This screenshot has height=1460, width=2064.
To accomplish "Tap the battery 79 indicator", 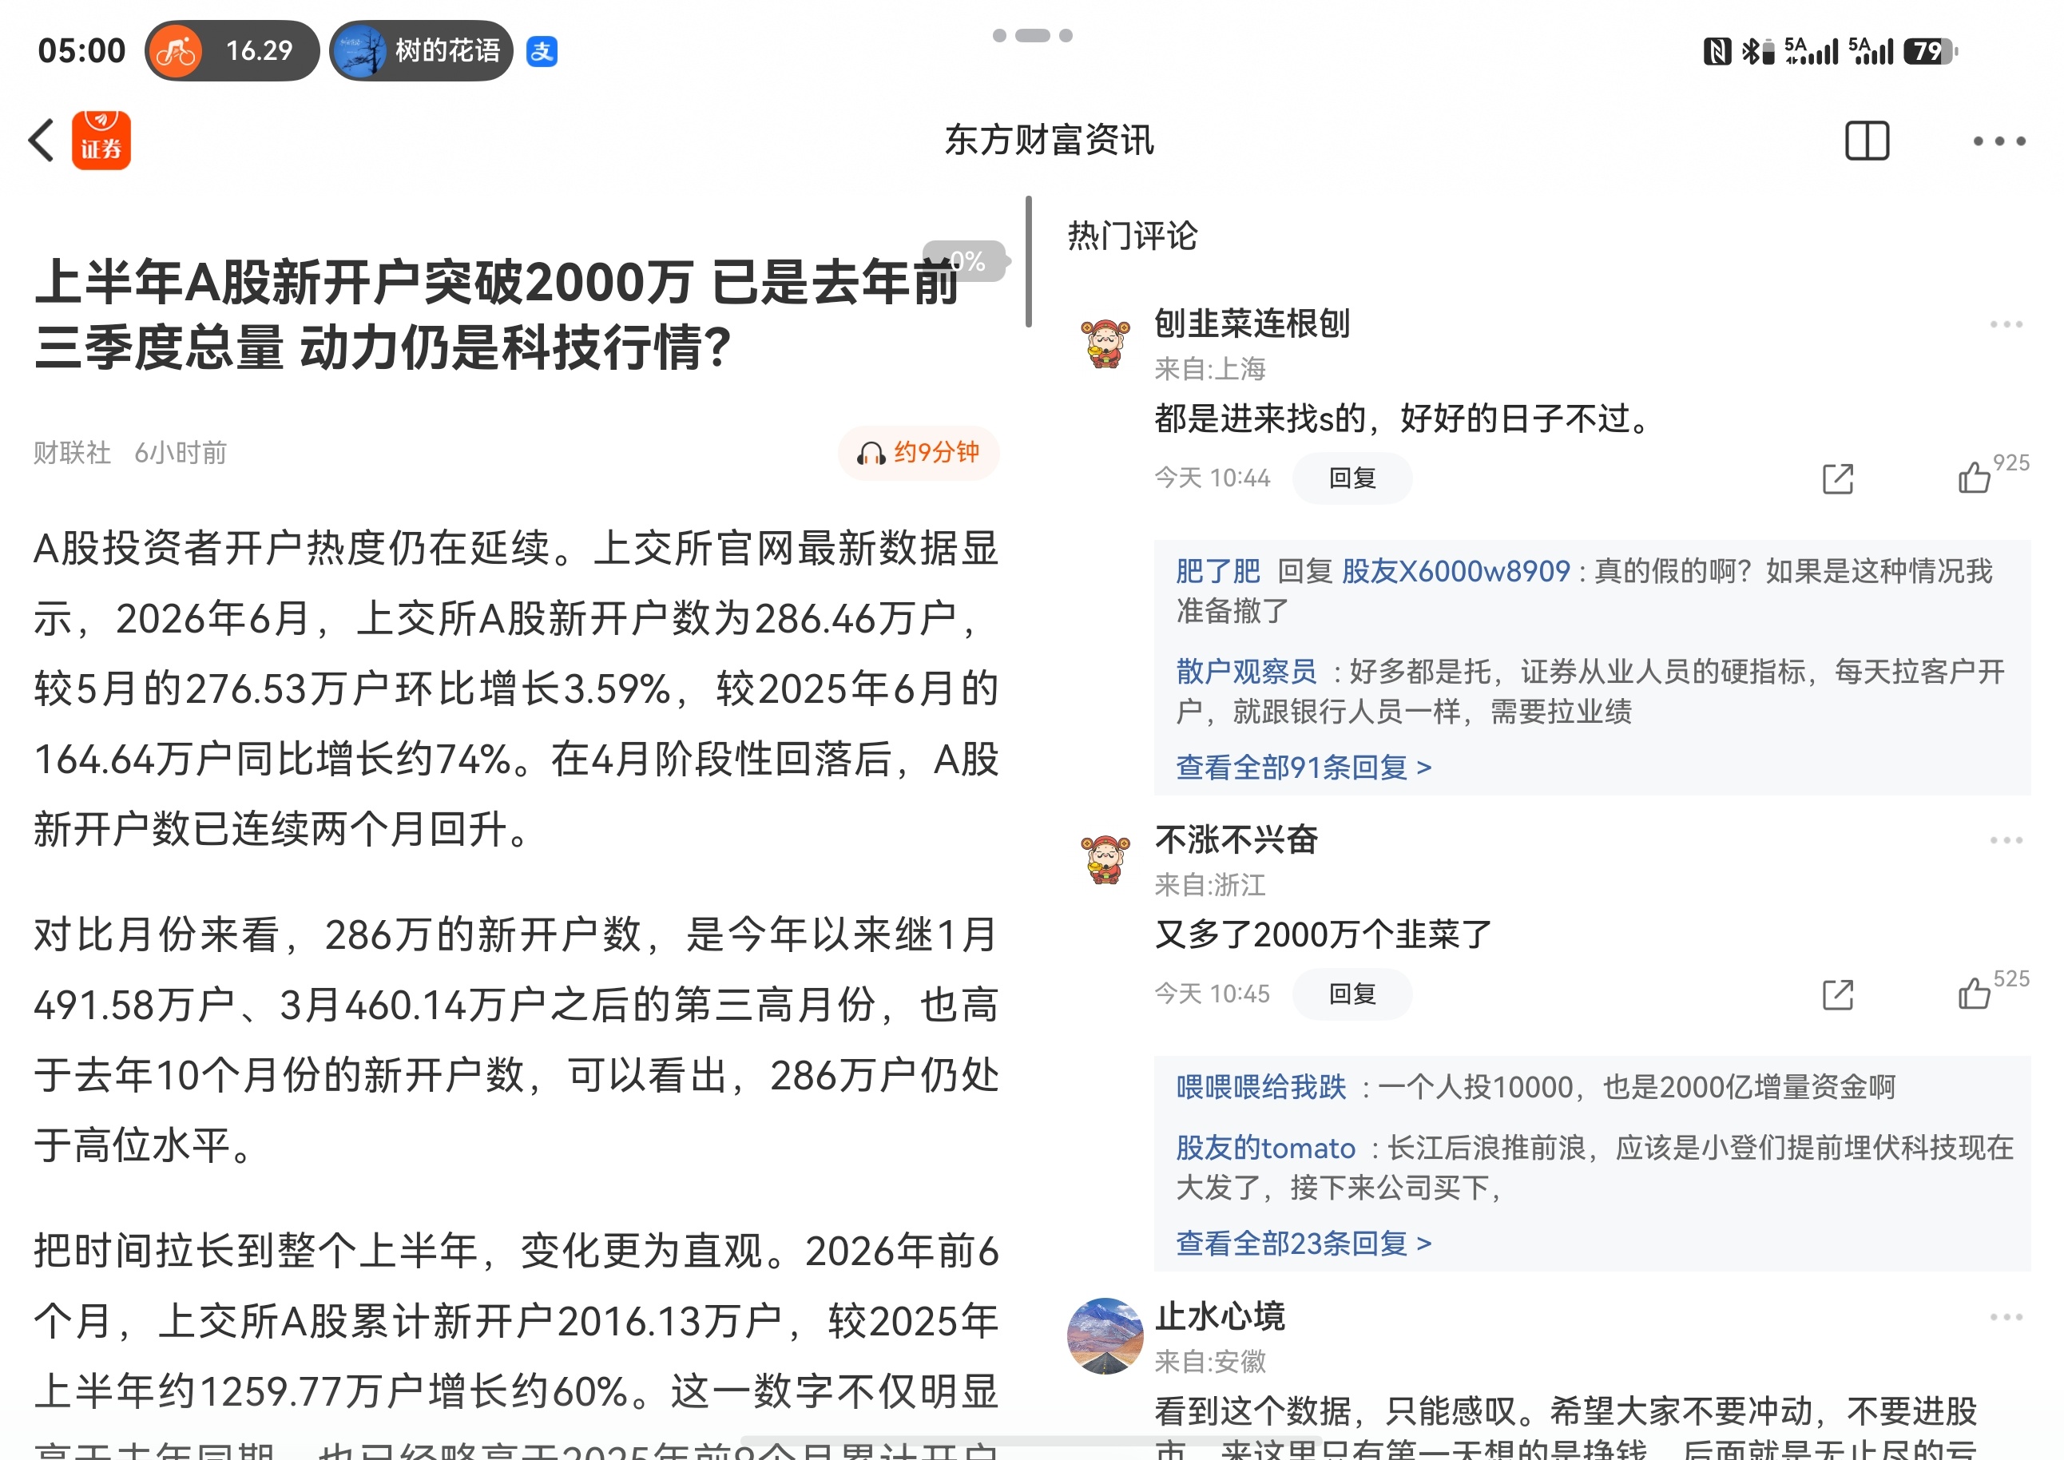I will [x=1930, y=51].
